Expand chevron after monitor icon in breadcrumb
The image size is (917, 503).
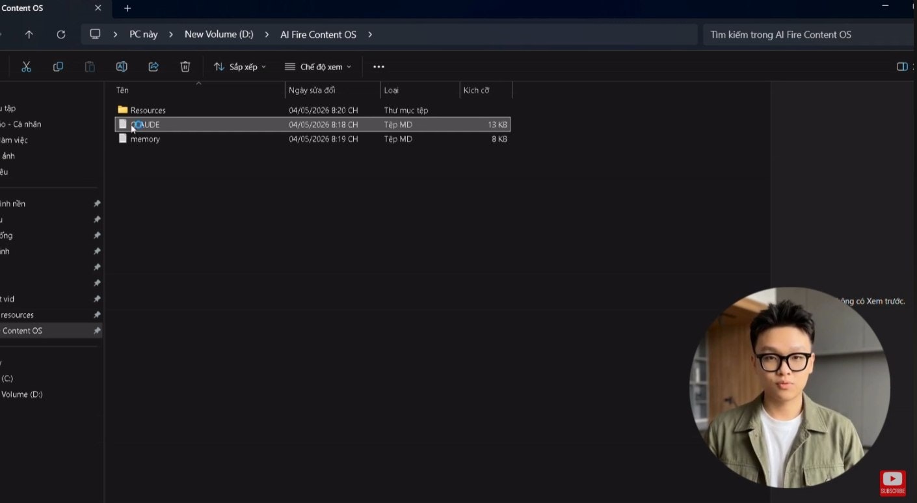pyautogui.click(x=115, y=34)
